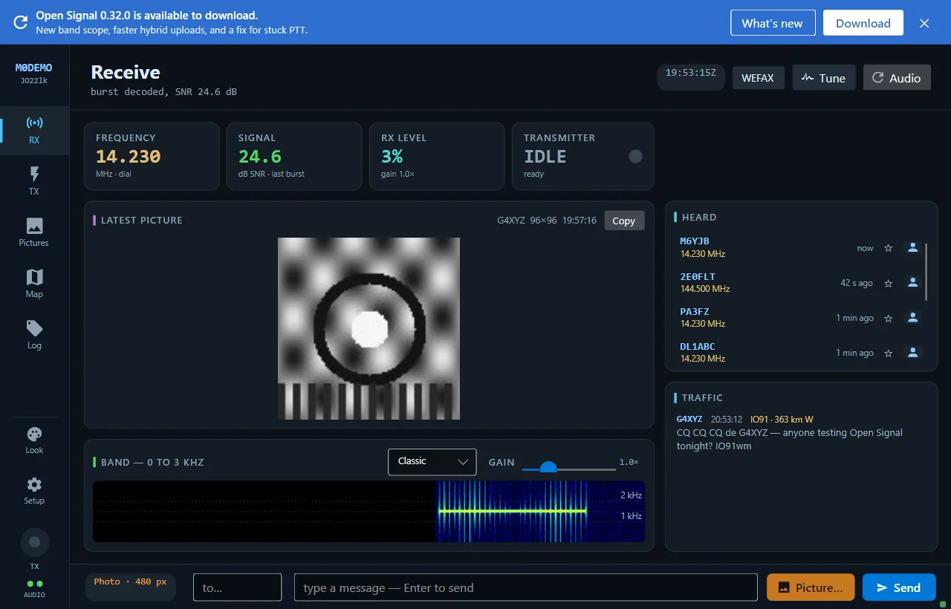Star the DL1ABC heard entry
Viewport: 951px width, 609px height.
(x=888, y=353)
